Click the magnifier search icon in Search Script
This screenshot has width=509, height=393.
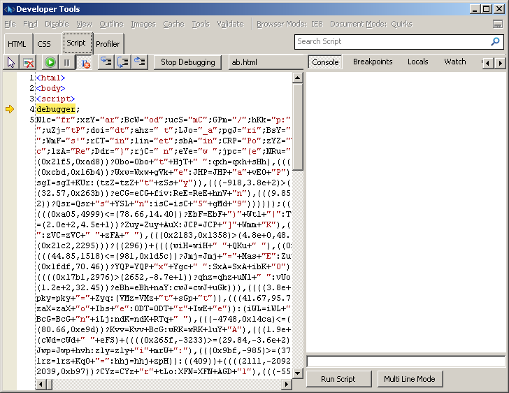coord(496,42)
